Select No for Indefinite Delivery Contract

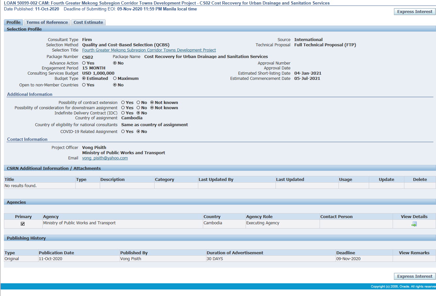coord(138,113)
